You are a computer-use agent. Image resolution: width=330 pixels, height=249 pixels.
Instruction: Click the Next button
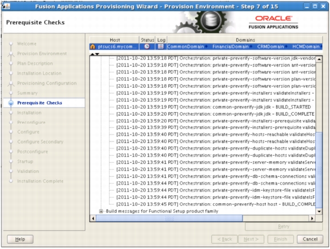click(251, 239)
